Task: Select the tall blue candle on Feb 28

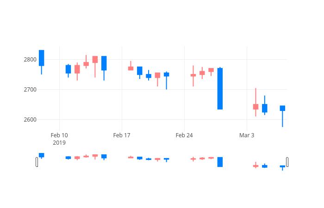Action: click(220, 88)
